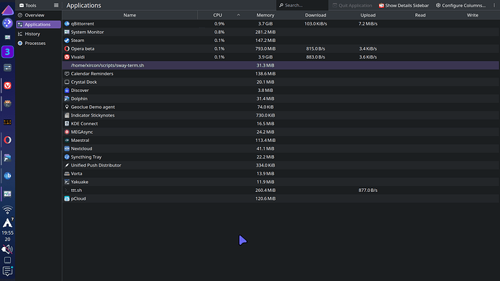Select the Syncthing Tray row icon
Image resolution: width=500 pixels, height=281 pixels.
coord(67,156)
